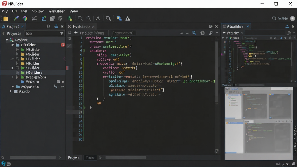
Task: Select the green pen tool icon in the toolbar
Action: [x=16, y=18]
